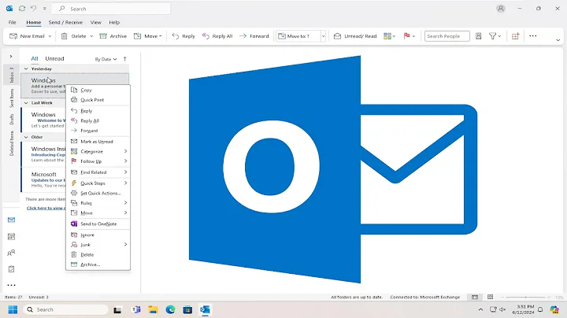Open the Categorize submenu in the context menu
Viewport: 567px width, 318px height.
click(x=98, y=151)
